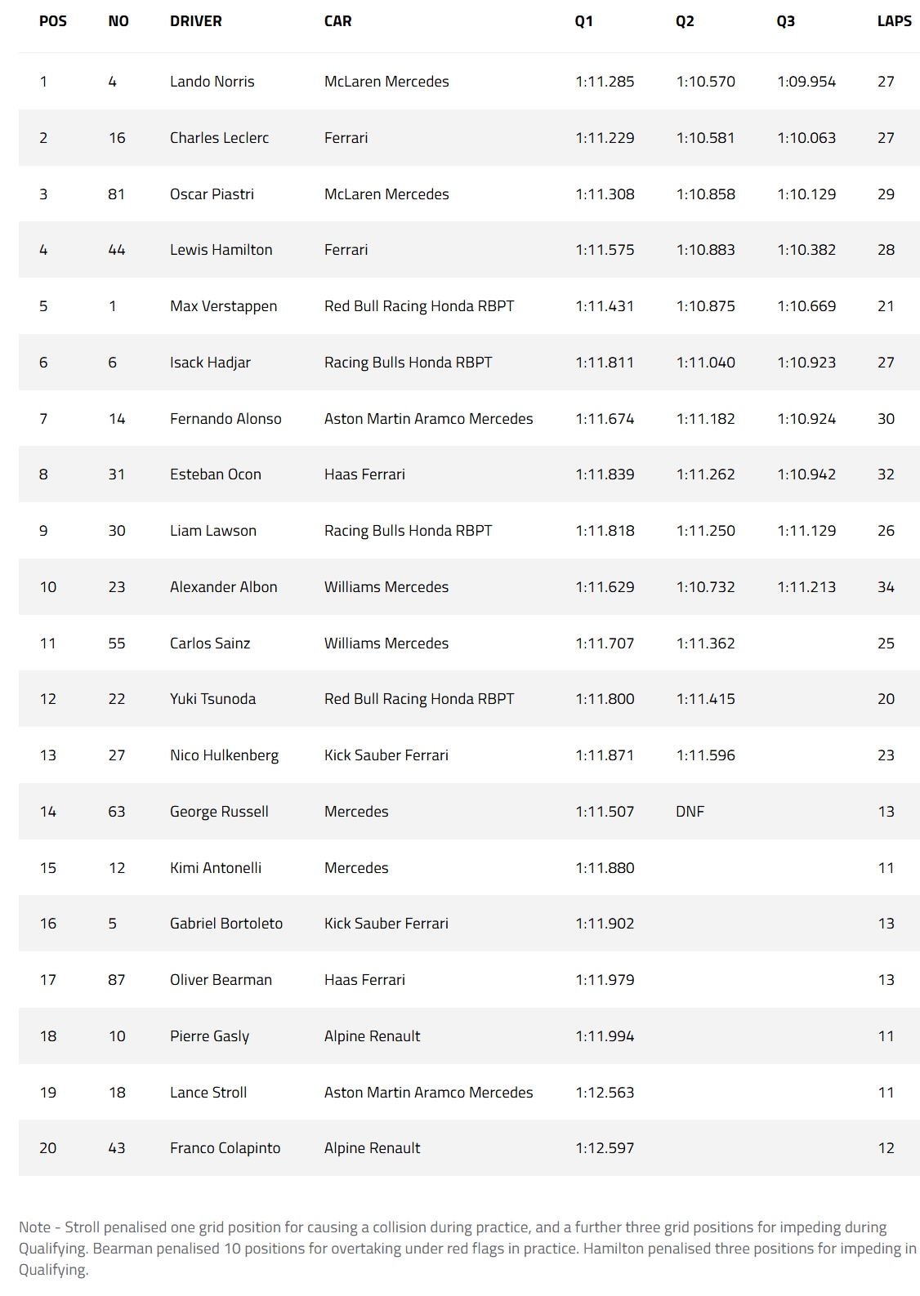Click Lance Stroll's car number 18

pos(117,1093)
